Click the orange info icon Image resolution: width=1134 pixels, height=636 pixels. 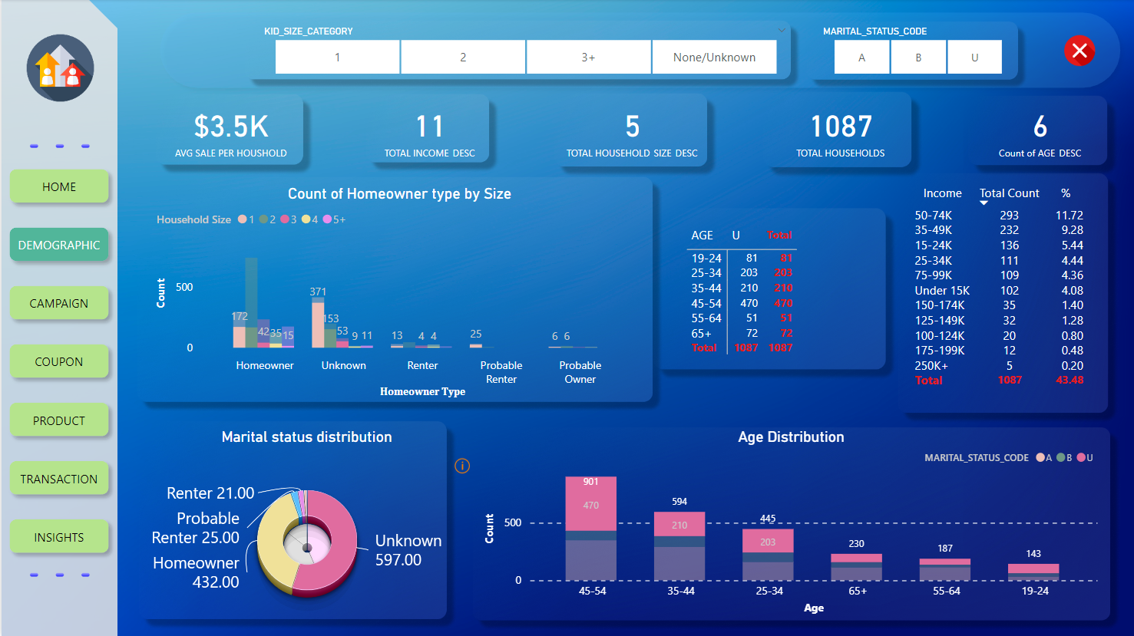tap(462, 466)
